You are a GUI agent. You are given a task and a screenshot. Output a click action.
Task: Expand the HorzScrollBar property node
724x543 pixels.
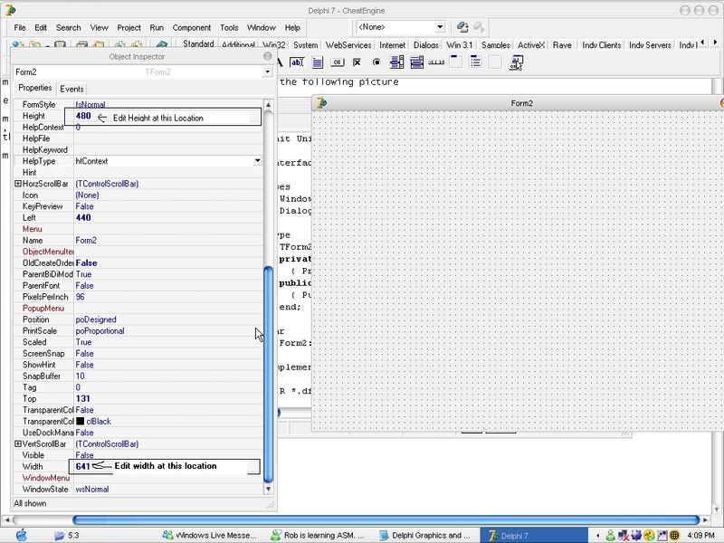point(18,184)
